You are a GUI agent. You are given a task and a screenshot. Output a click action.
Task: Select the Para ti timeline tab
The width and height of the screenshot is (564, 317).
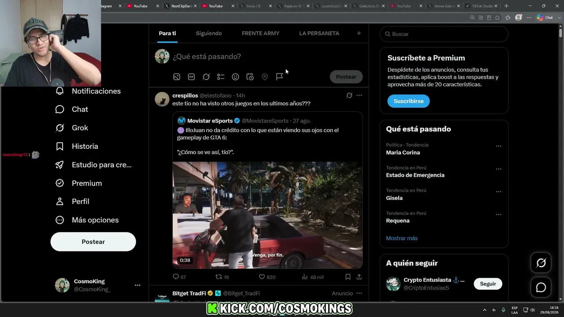click(167, 33)
